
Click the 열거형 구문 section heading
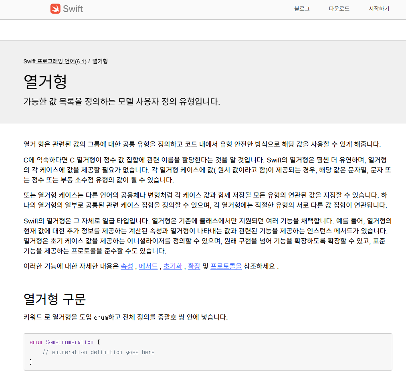click(x=55, y=299)
